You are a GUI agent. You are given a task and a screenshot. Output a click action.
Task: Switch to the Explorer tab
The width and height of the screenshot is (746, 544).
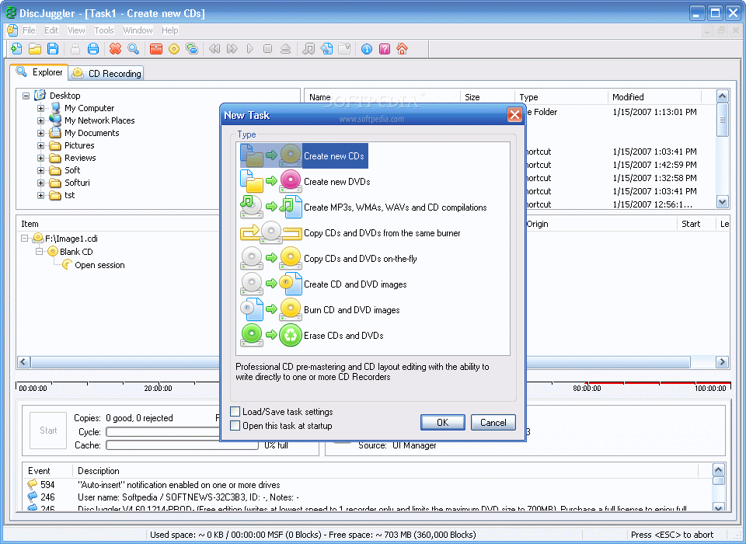pos(39,72)
